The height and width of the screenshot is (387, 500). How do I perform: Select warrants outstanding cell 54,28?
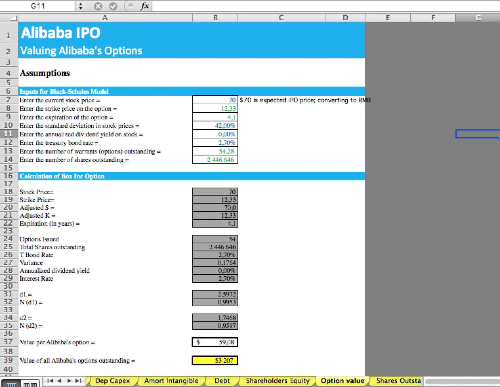click(215, 151)
